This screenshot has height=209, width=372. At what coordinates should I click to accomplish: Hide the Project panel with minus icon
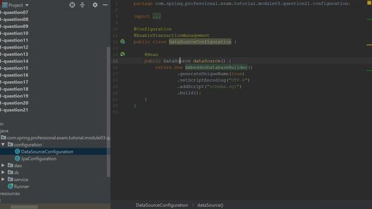coord(105,5)
